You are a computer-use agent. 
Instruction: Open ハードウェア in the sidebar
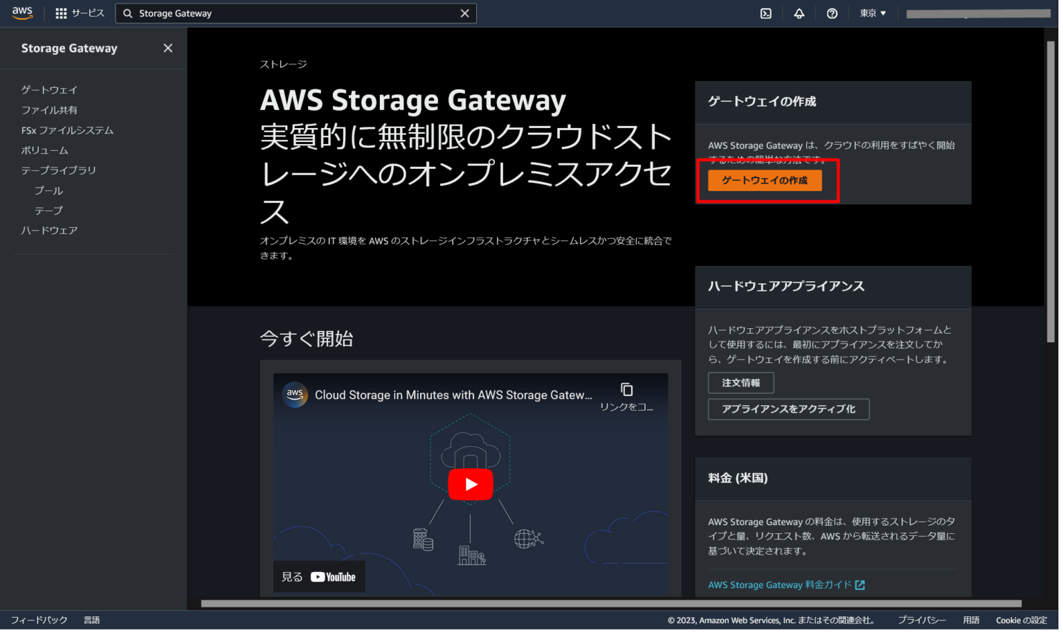coord(49,231)
